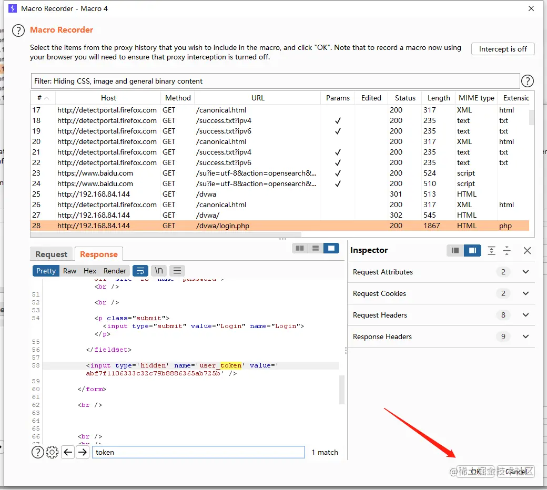Switch to side-by-side horizontal layout icon
Viewport: 547px width, 490px height.
(x=300, y=248)
